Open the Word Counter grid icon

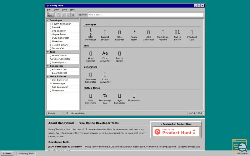click(x=90, y=56)
